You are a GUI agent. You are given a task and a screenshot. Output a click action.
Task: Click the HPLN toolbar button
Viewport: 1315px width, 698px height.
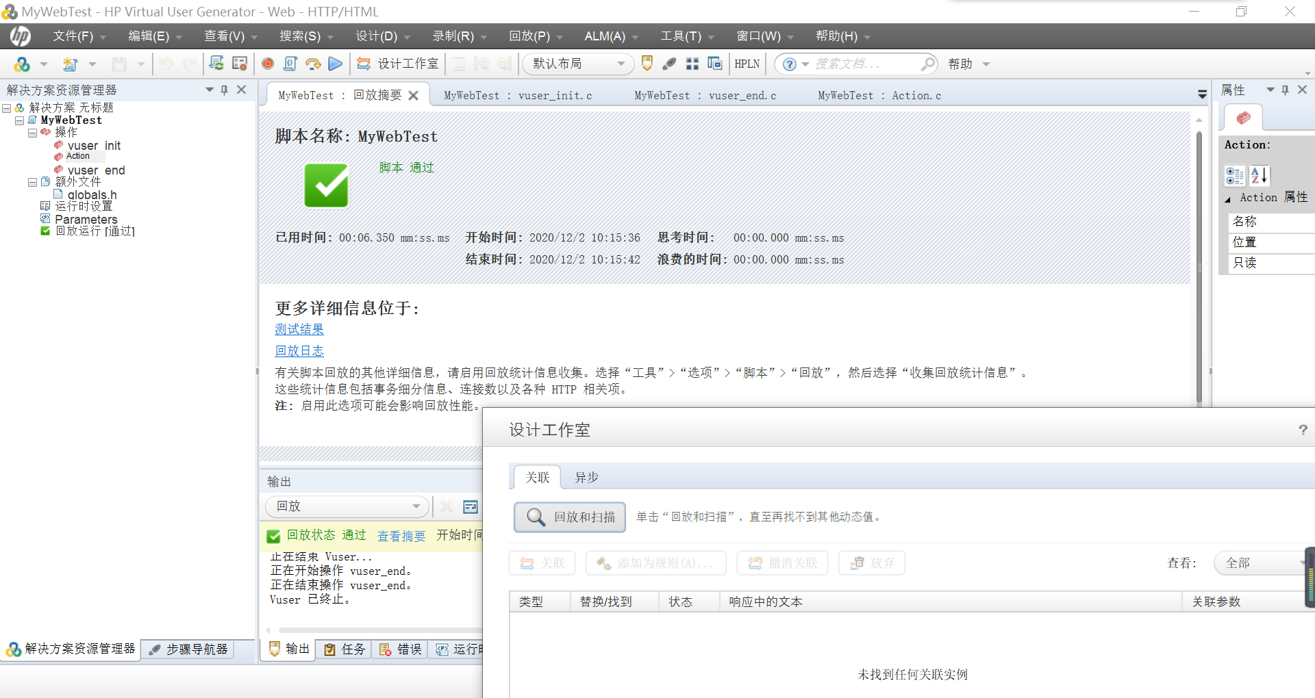pyautogui.click(x=747, y=64)
